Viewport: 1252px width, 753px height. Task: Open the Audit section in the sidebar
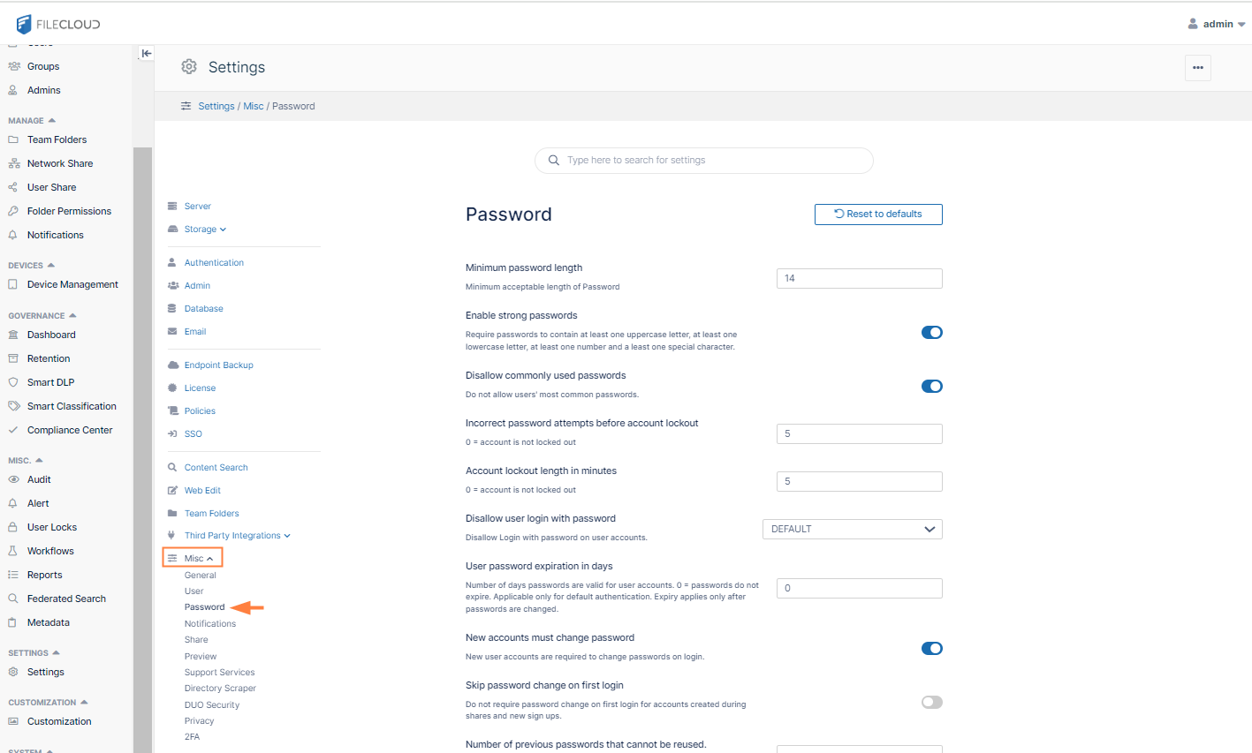[x=41, y=478]
